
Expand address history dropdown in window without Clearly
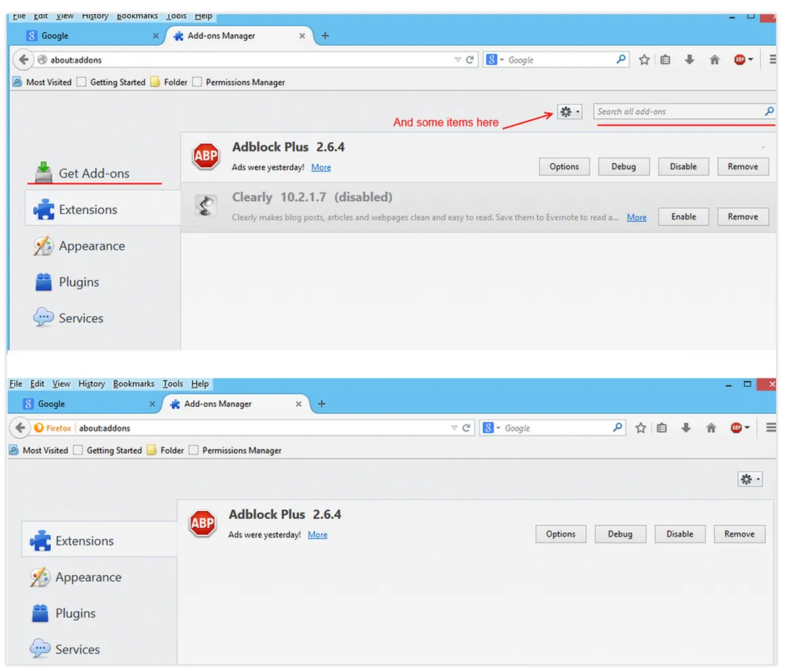(x=453, y=428)
